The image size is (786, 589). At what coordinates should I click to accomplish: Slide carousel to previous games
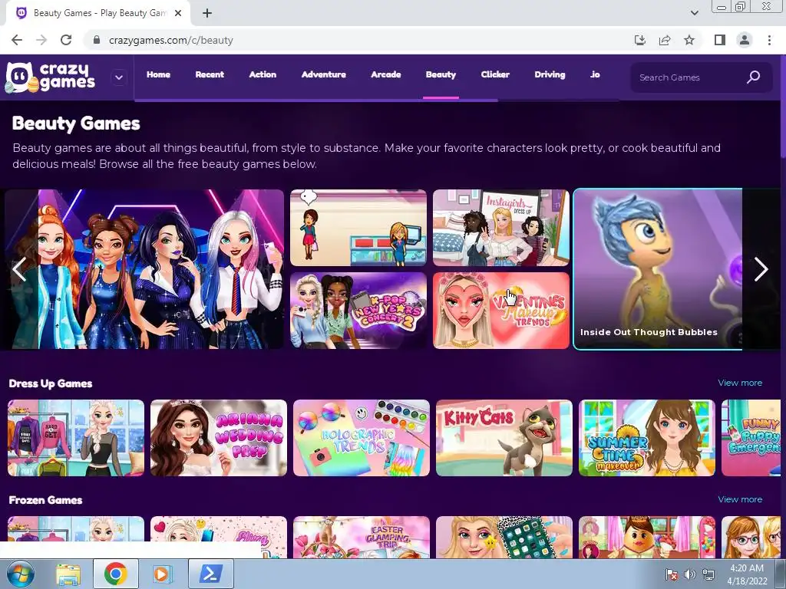(19, 269)
